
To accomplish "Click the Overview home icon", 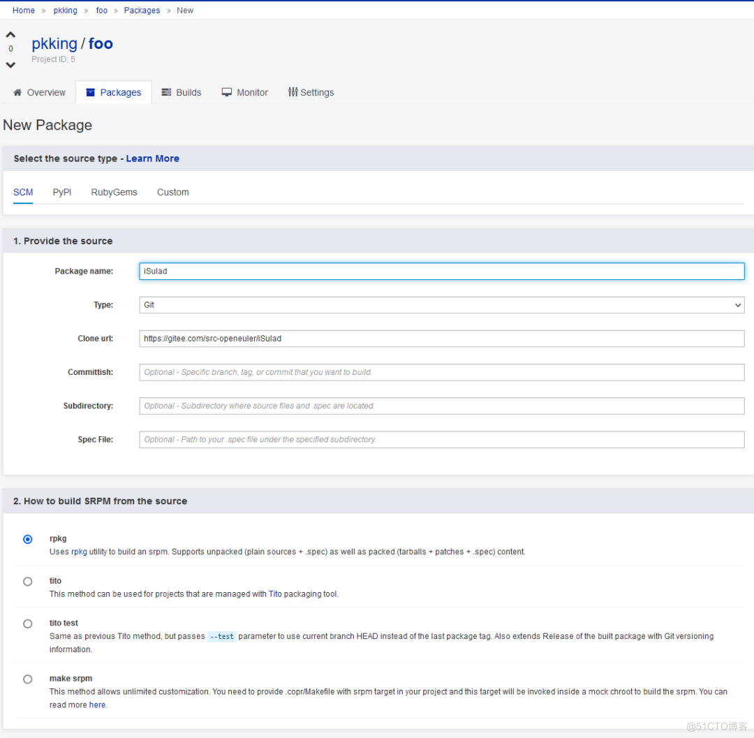I will pos(17,92).
